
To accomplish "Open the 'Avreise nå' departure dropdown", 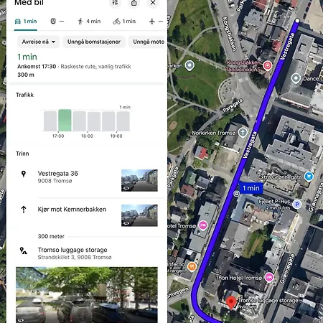I will pyautogui.click(x=38, y=42).
